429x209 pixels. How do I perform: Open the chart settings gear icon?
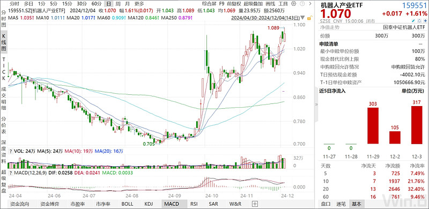pyautogui.click(x=293, y=4)
